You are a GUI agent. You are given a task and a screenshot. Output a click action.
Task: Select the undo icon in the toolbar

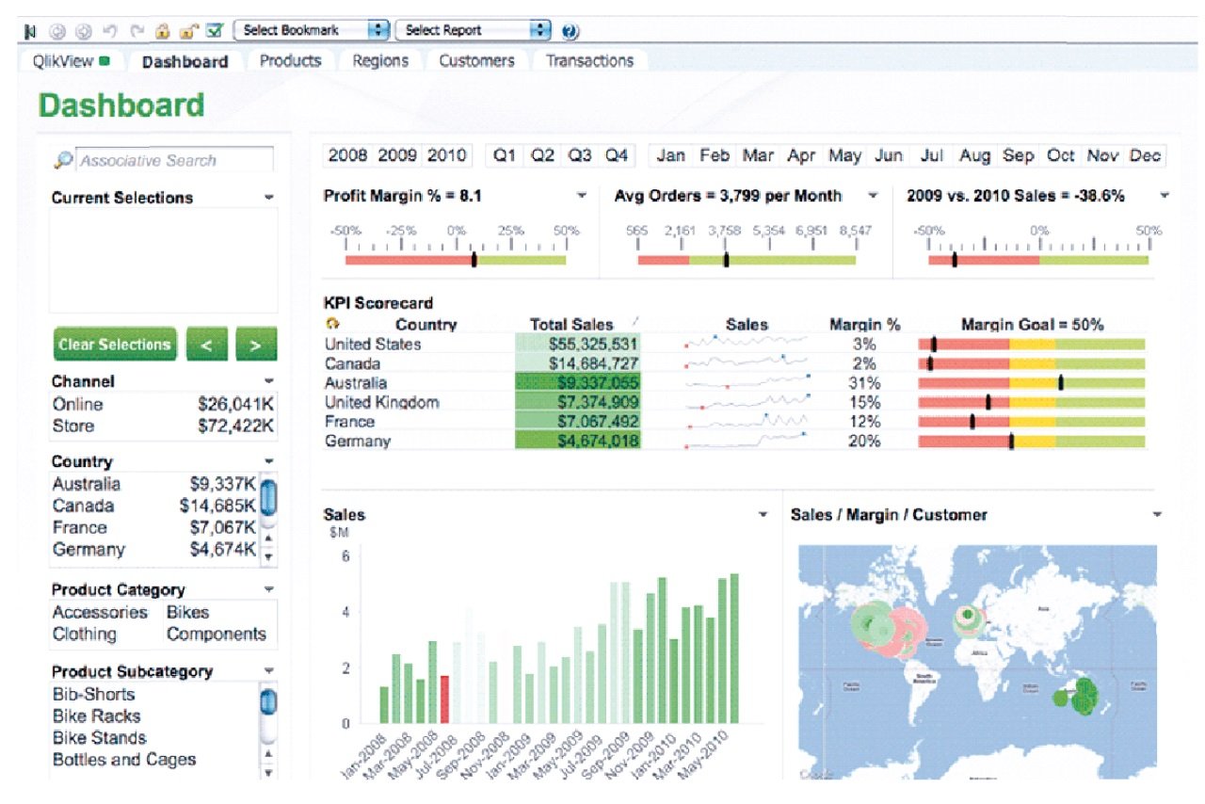109,30
